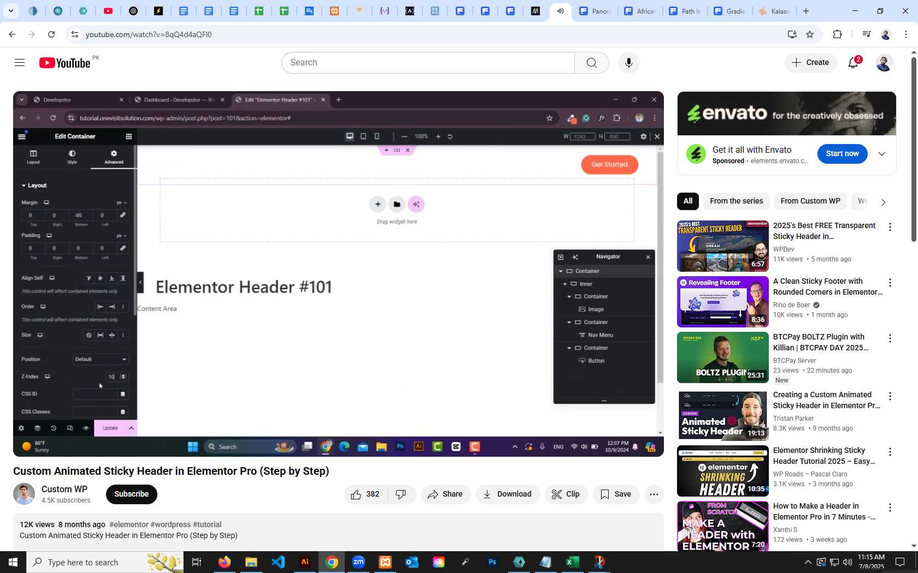Click the Clip button
This screenshot has height=573, width=918.
(566, 494)
